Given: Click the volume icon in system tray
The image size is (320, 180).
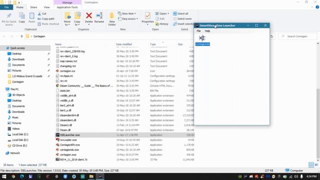Looking at the screenshot, I should pyautogui.click(x=296, y=176).
